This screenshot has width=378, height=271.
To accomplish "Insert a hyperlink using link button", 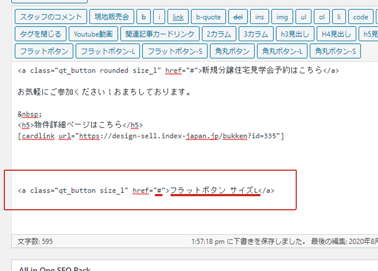I will (178, 17).
